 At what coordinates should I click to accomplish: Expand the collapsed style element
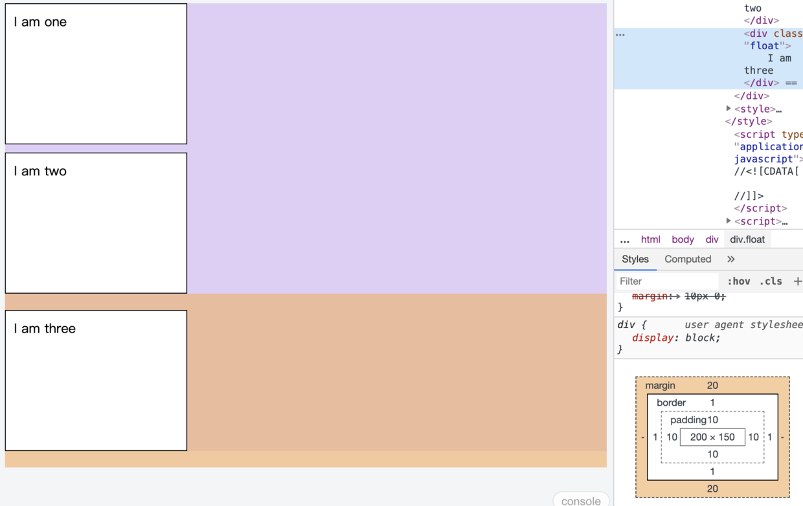729,109
